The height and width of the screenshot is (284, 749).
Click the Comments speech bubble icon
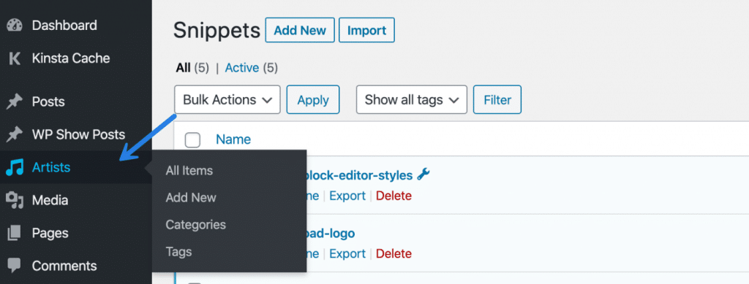(15, 266)
